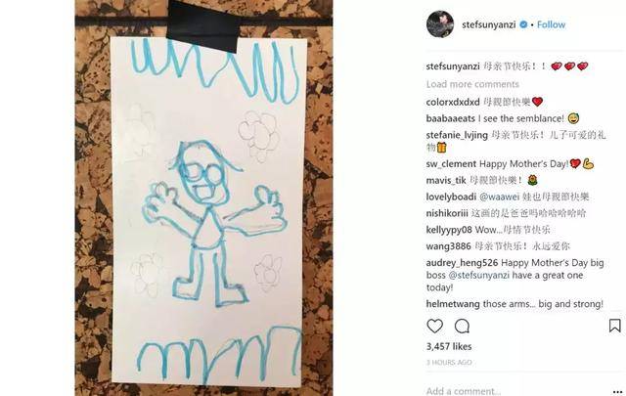This screenshot has width=626, height=396.
Task: Click @stefsunyanzi mention in audrey_heng526 comment
Action: click(x=479, y=275)
